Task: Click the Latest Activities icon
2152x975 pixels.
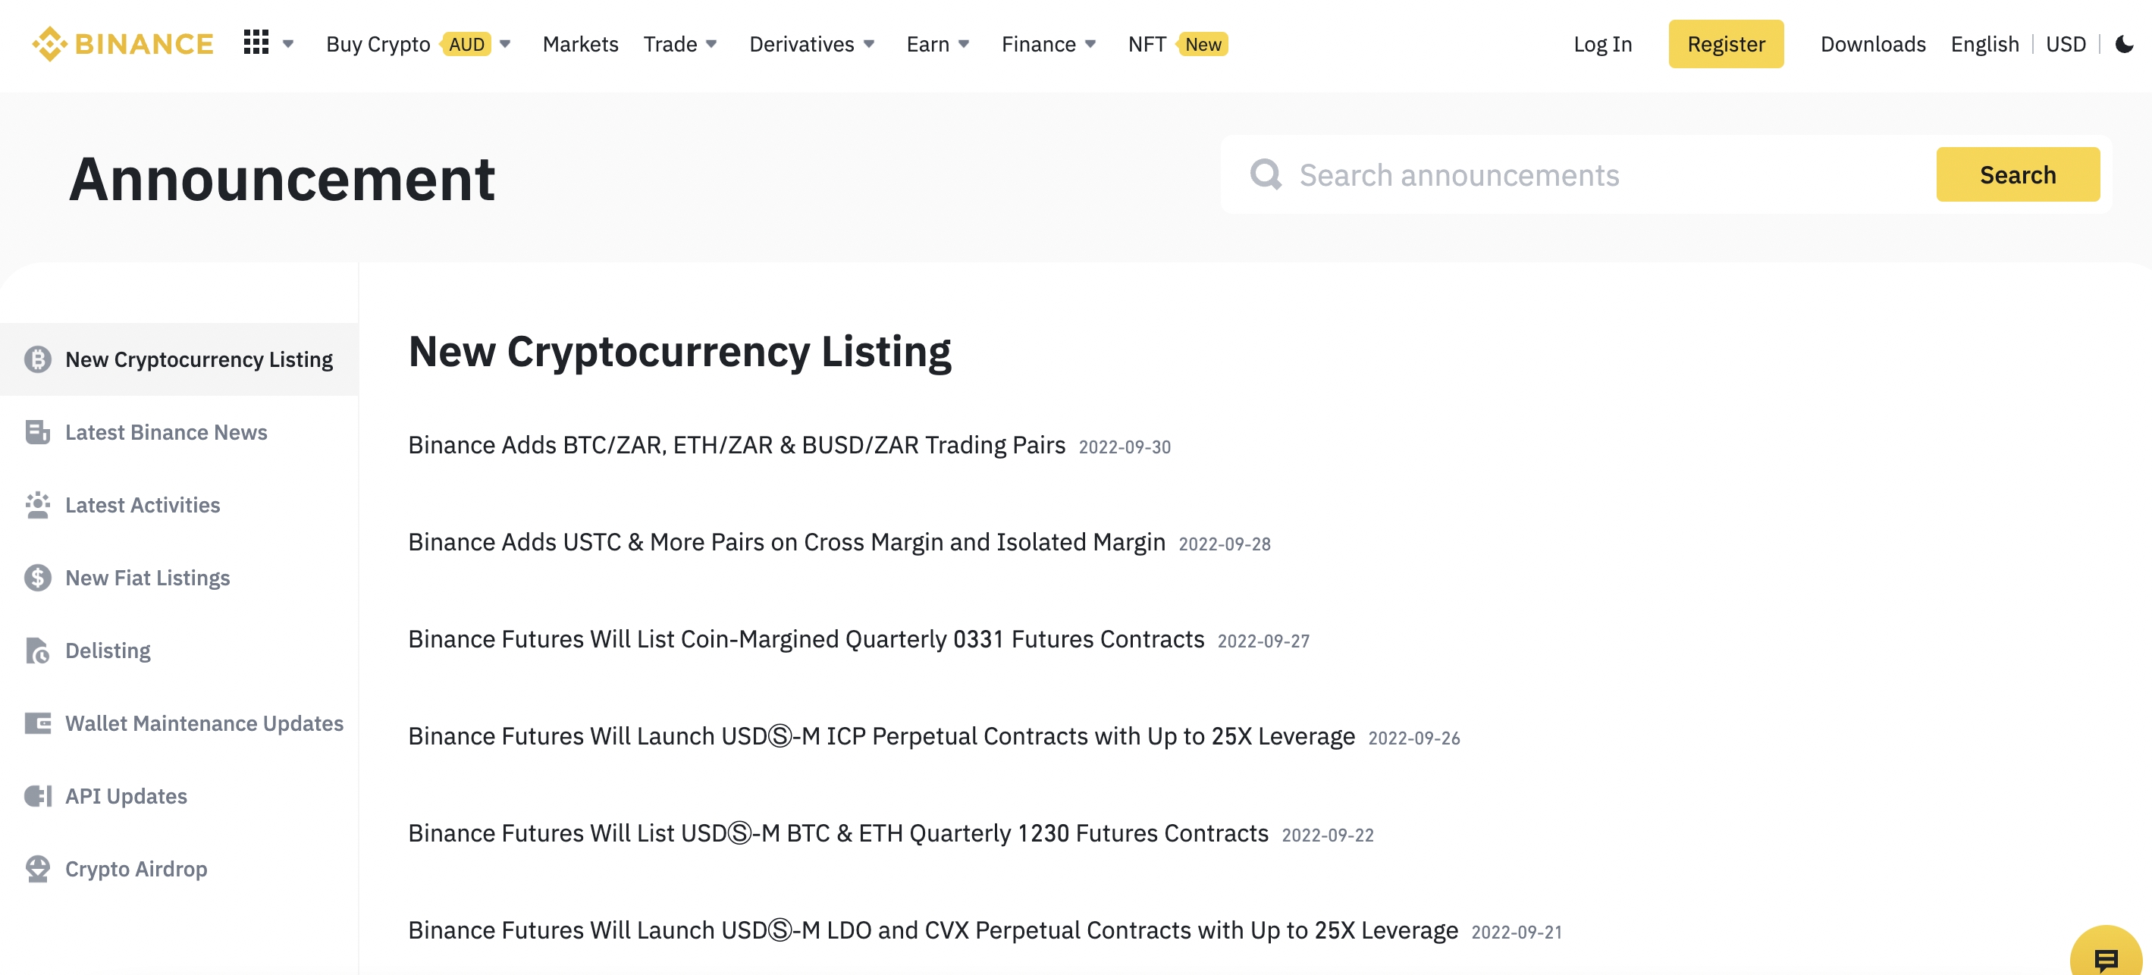Action: (x=39, y=503)
